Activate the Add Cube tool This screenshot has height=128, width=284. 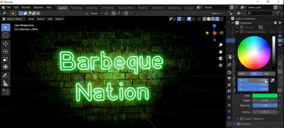tap(6, 92)
